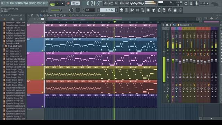Click the CH5 #2 pattern name box

[108, 10]
